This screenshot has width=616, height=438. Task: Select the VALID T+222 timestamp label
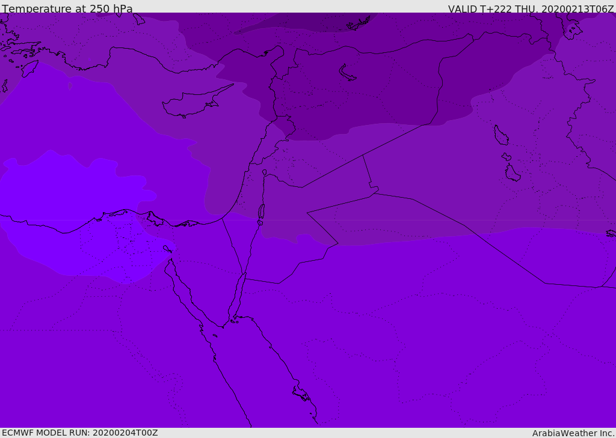(531, 9)
